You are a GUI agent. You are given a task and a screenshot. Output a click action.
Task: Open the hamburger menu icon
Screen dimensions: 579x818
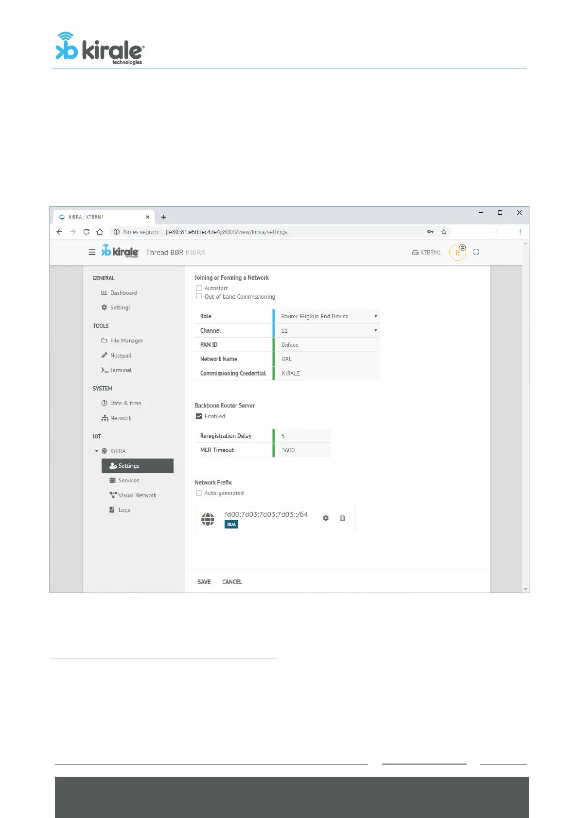click(x=92, y=252)
